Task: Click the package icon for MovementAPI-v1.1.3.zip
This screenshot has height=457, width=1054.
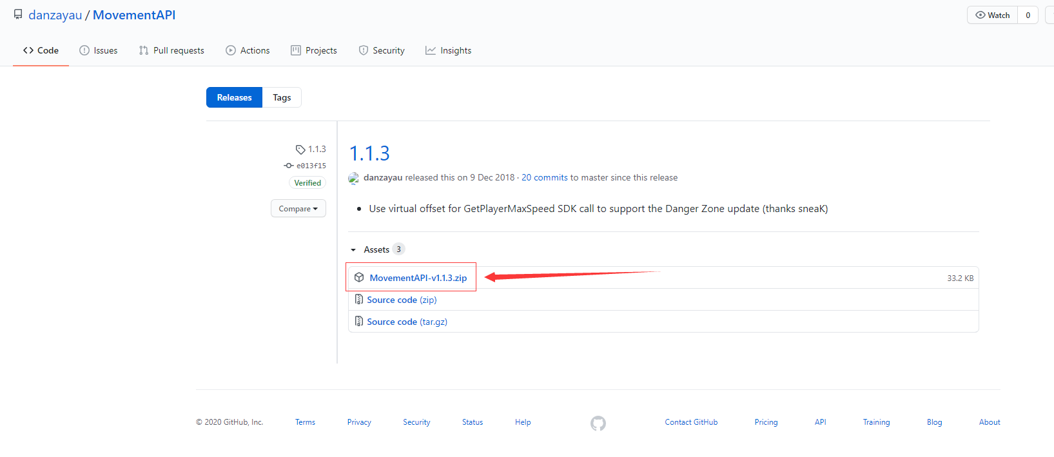Action: point(359,278)
